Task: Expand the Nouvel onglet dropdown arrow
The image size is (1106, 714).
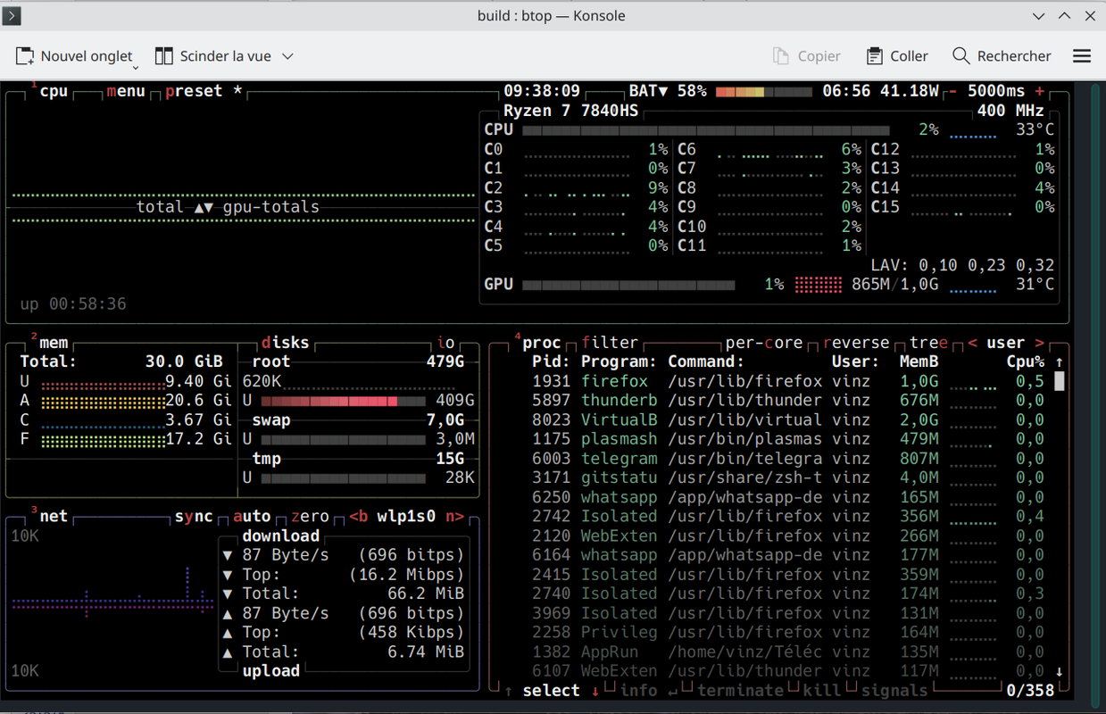Action: 136,67
